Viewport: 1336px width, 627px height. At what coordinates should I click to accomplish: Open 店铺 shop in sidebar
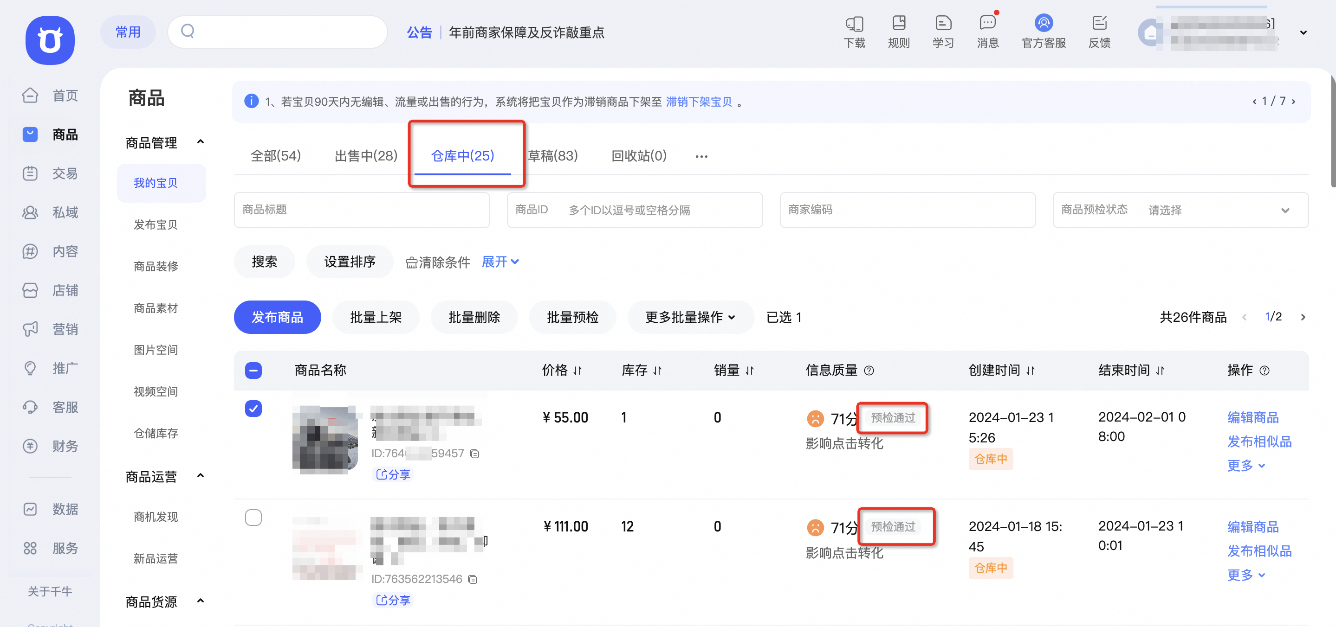point(50,290)
